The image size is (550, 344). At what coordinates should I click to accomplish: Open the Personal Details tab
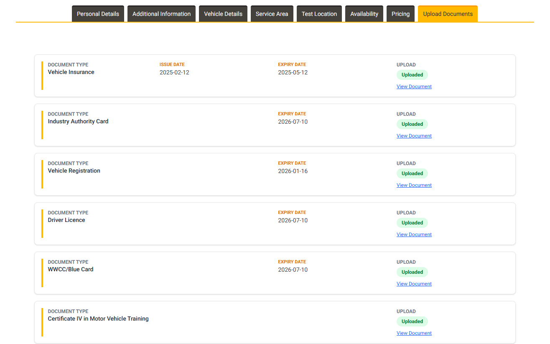coord(98,14)
